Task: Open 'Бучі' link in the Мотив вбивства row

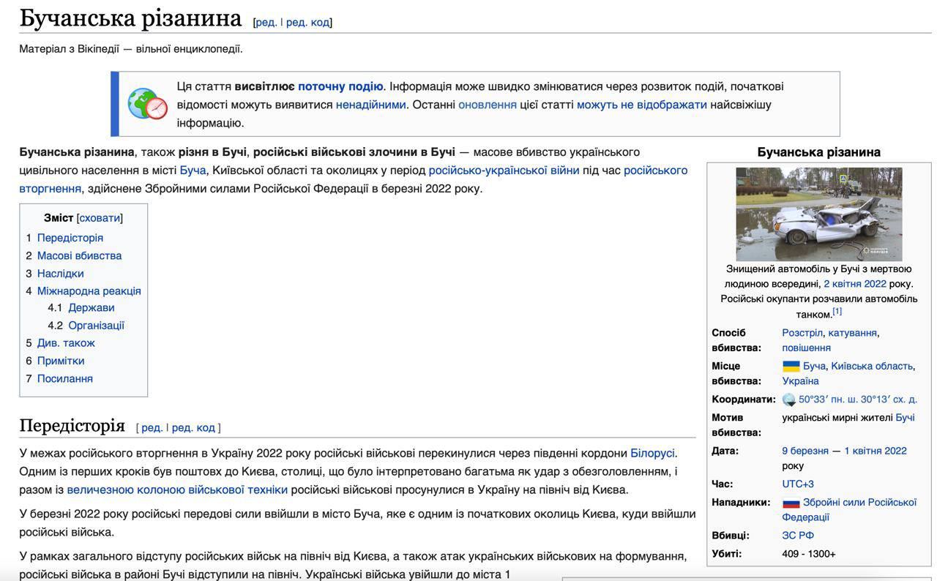Action: [905, 418]
